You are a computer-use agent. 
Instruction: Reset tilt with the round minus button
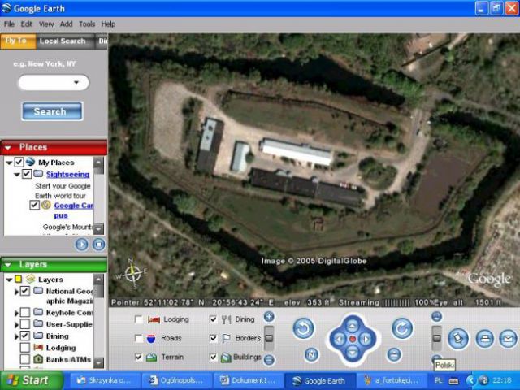(394, 354)
